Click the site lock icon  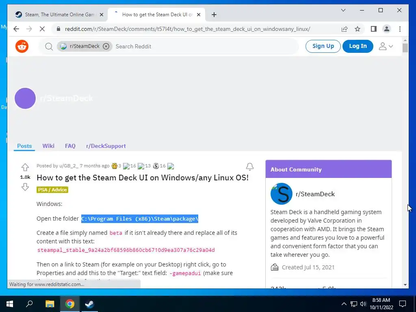[x=58, y=29]
